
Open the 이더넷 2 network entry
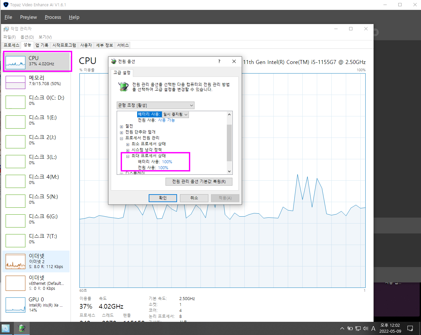[x=36, y=261]
